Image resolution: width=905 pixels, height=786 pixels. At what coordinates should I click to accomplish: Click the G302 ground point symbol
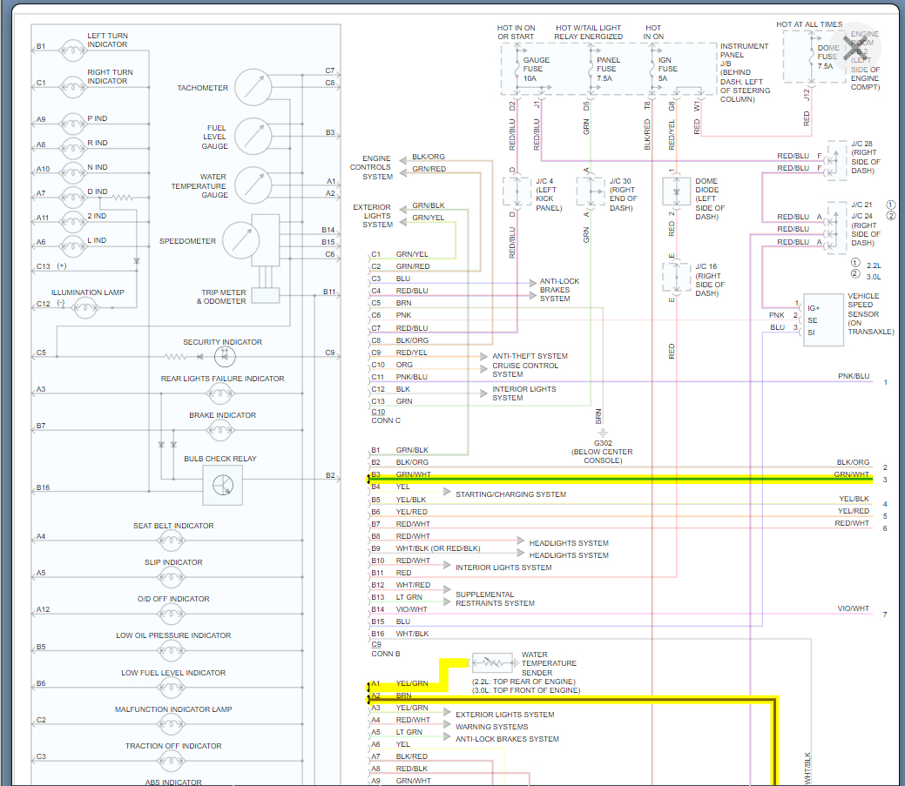(x=602, y=433)
